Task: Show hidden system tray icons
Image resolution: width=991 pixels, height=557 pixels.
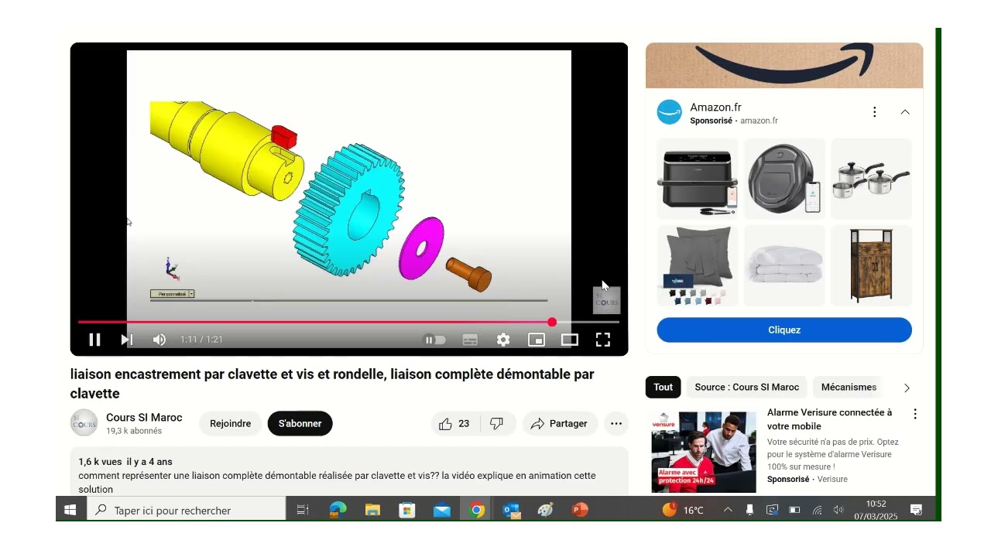Action: pos(728,510)
